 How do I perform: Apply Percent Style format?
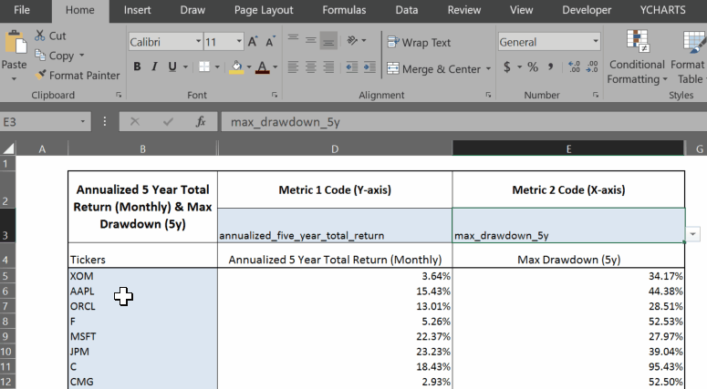[x=533, y=67]
